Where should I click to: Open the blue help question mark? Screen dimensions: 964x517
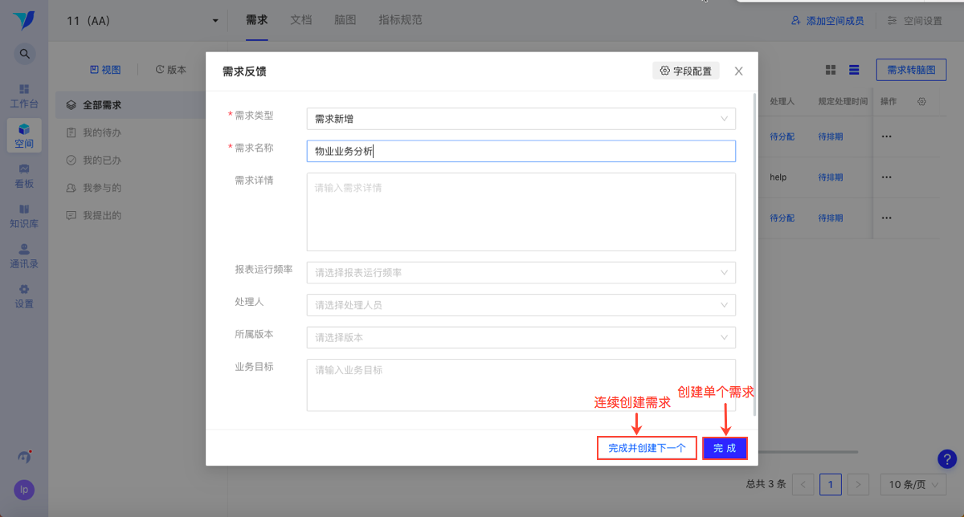[947, 459]
